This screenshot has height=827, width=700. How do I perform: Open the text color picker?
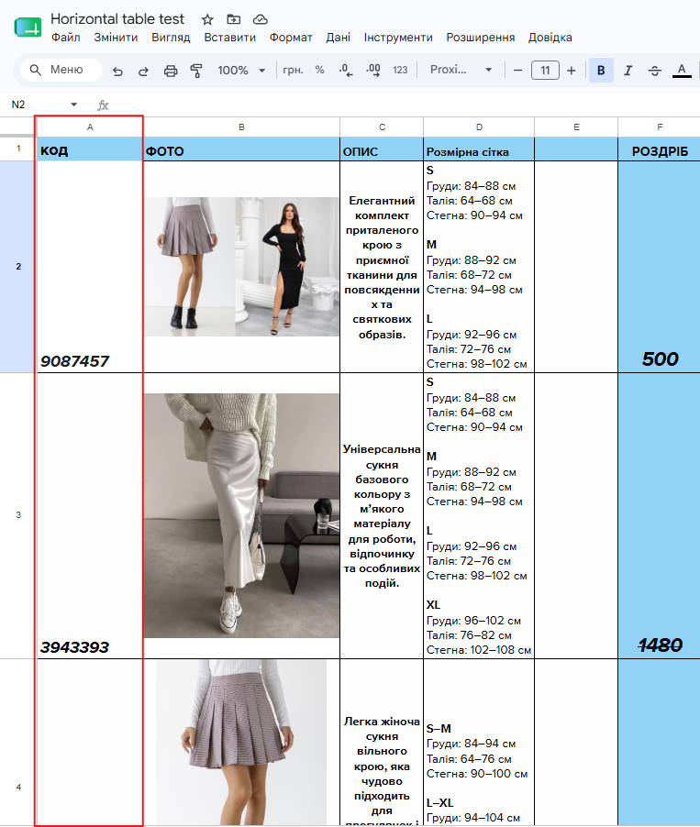pos(682,71)
